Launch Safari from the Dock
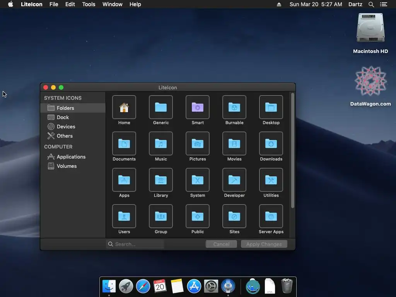The height and width of the screenshot is (297, 396). pos(143,287)
